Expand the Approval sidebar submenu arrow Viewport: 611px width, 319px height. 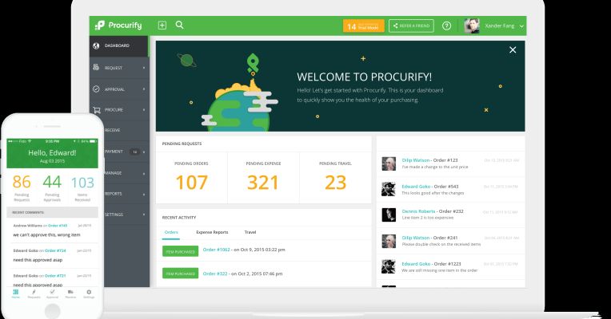[x=144, y=89]
